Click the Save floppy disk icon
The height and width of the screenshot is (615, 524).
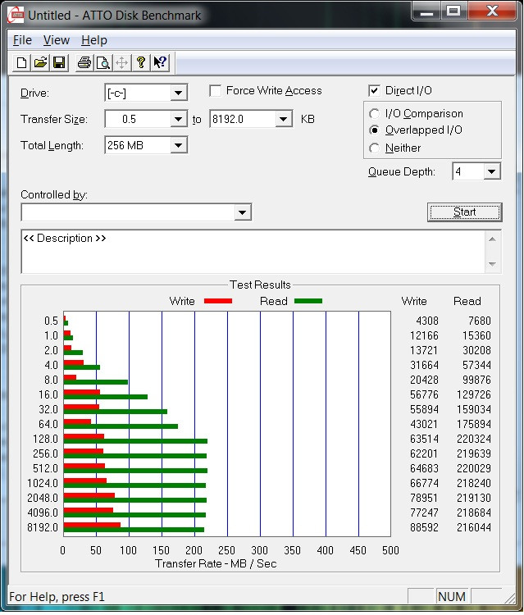(x=59, y=62)
